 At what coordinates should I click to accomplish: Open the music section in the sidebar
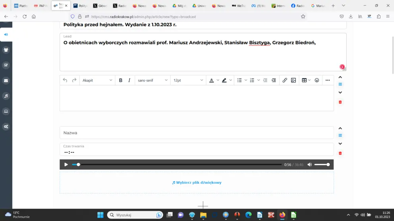pos(6,96)
